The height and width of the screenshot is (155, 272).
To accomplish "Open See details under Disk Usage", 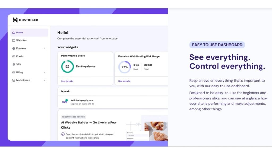I will pyautogui.click(x=124, y=81).
